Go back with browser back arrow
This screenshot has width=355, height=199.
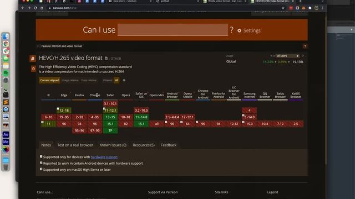tap(23, 8)
